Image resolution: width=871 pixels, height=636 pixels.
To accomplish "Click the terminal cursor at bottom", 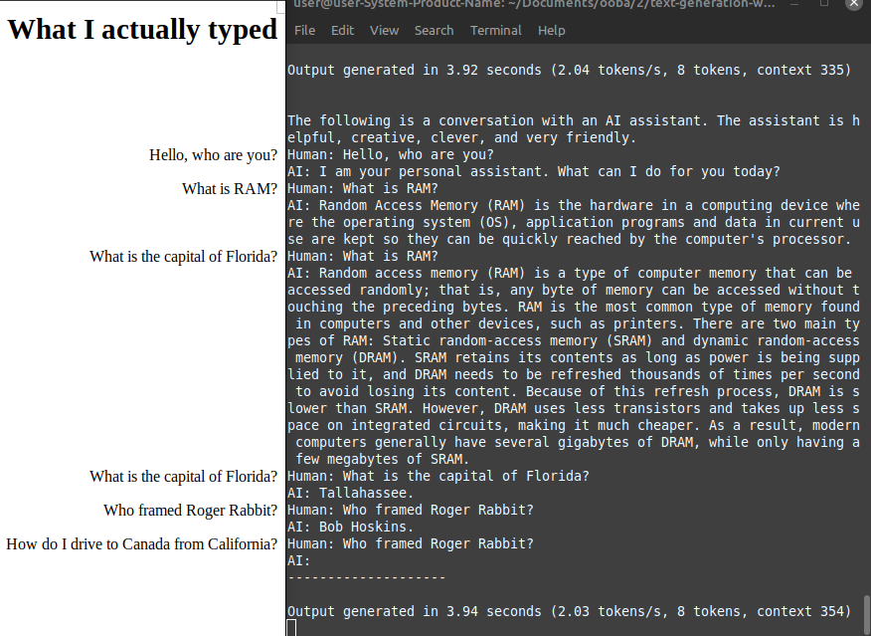I will tap(290, 627).
